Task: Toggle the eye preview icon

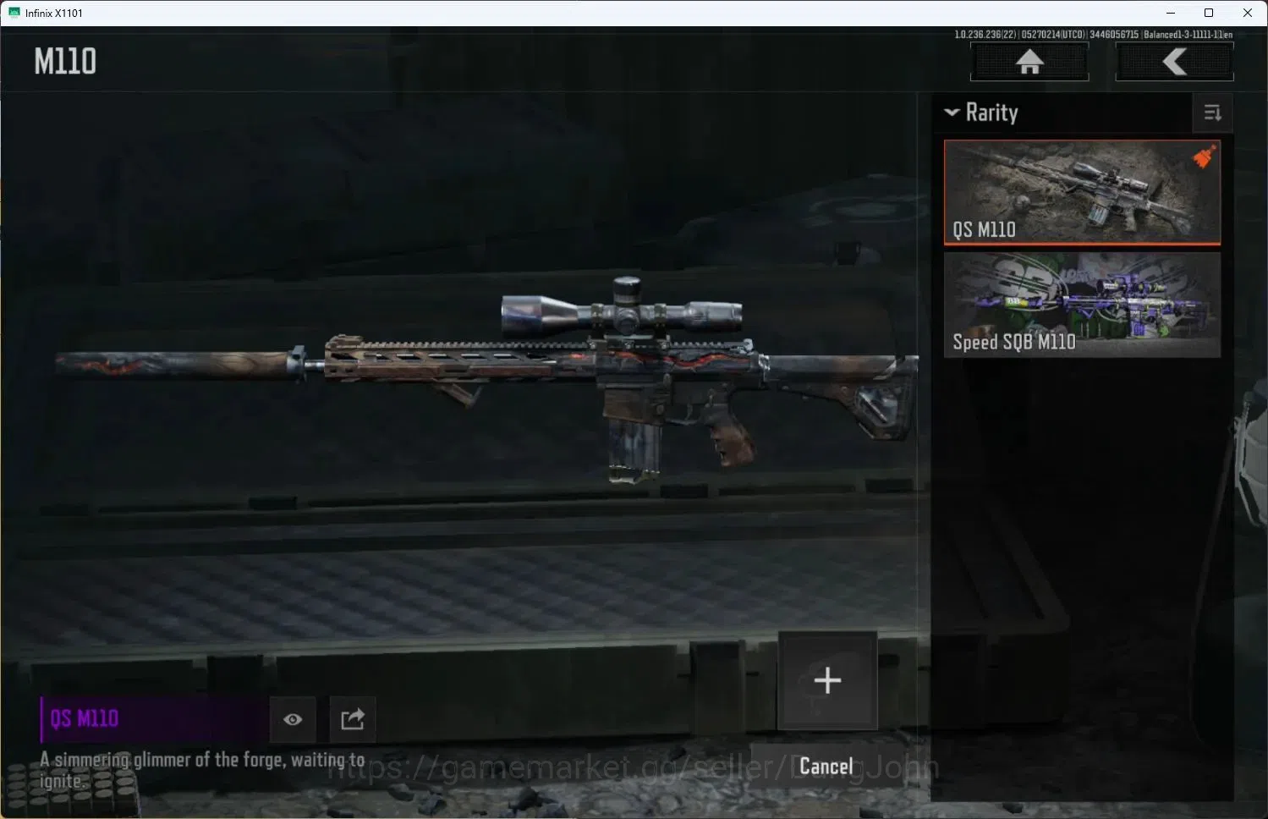Action: pos(293,719)
